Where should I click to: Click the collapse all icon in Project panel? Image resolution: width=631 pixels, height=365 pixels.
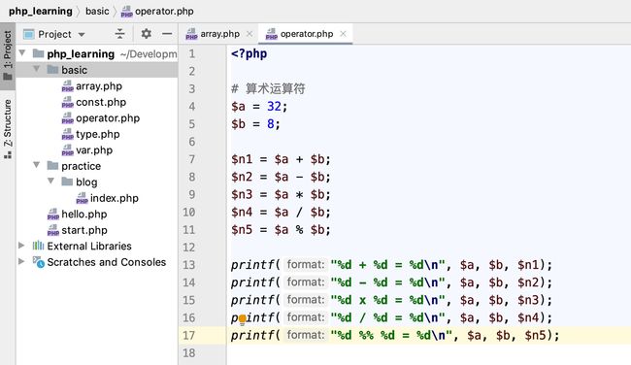pos(120,34)
